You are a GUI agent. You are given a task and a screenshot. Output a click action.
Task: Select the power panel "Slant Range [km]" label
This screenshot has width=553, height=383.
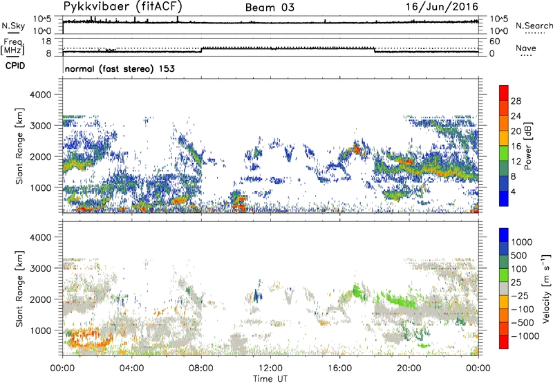(x=19, y=146)
